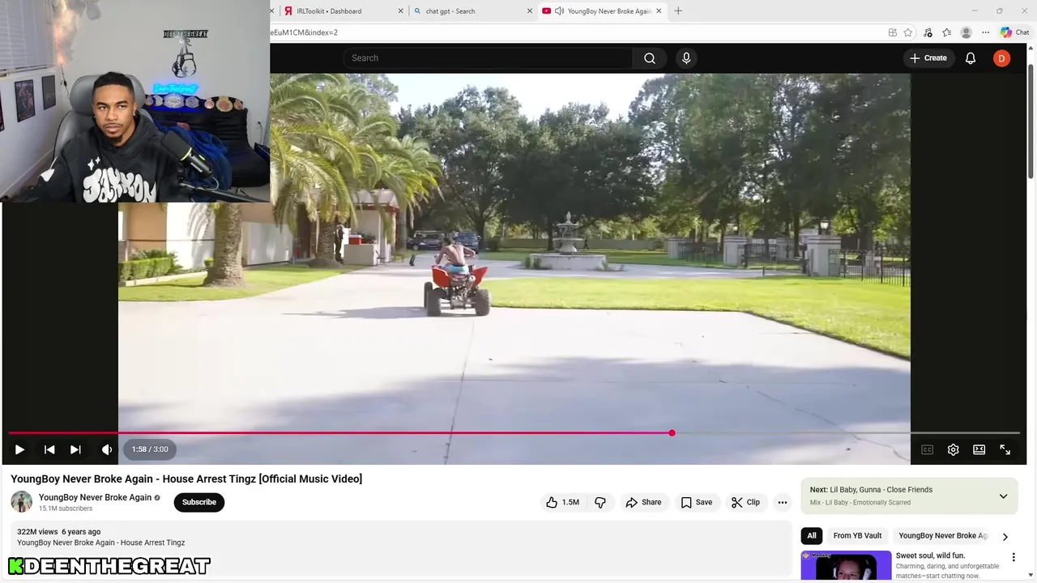Screen dimensions: 1037x583
Task: Click the video title House Arrest Tingz
Action: click(186, 479)
